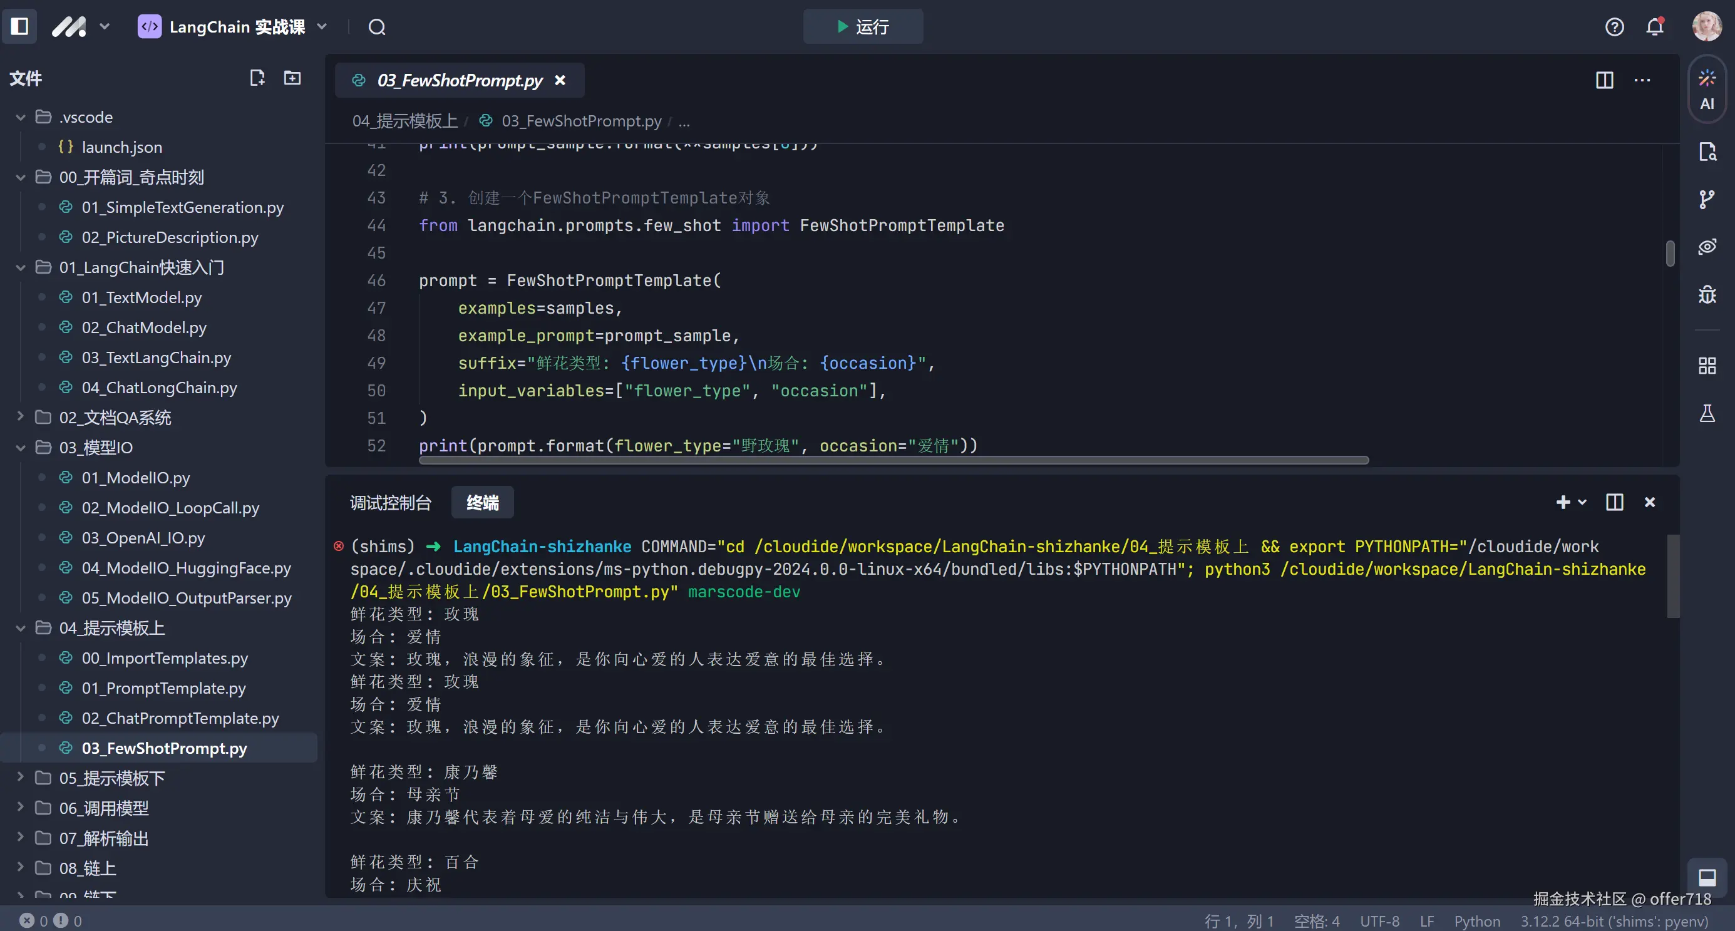Open the testing flask icon
Screen dimensions: 1735x931
click(x=1706, y=414)
